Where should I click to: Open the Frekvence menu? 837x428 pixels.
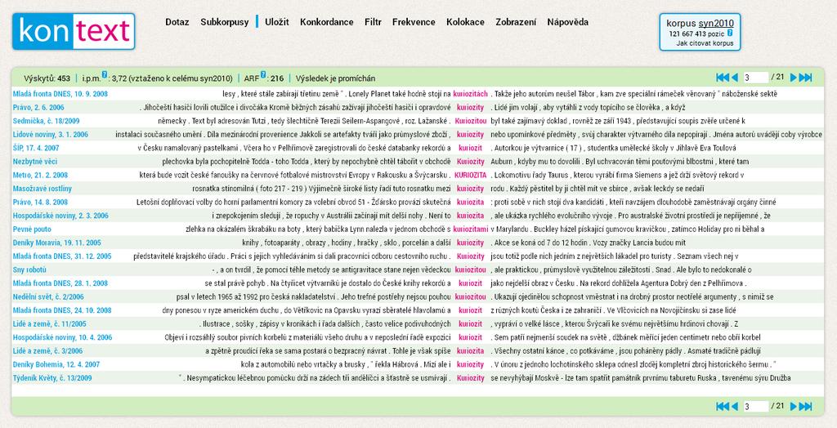click(x=414, y=22)
